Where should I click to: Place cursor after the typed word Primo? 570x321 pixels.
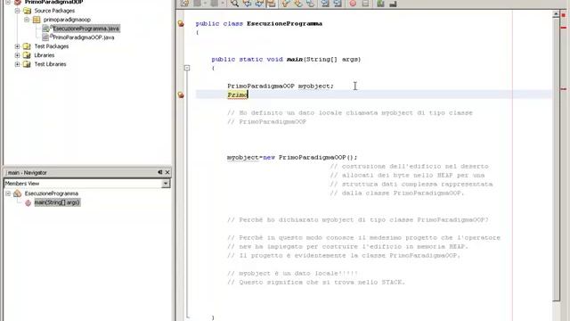(x=248, y=95)
